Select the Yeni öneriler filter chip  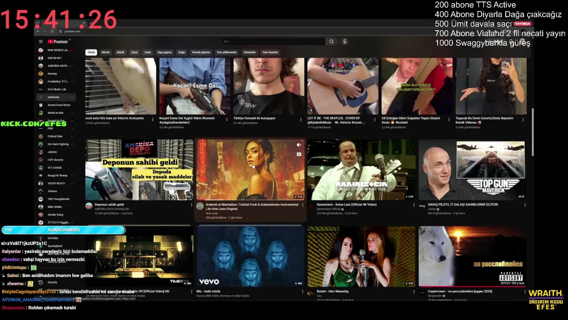pos(270,52)
